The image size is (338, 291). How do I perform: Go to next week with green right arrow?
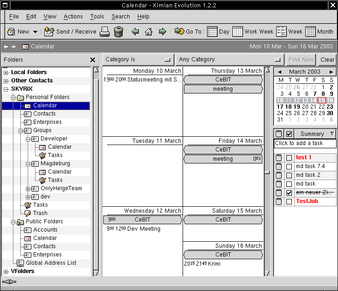(162, 32)
